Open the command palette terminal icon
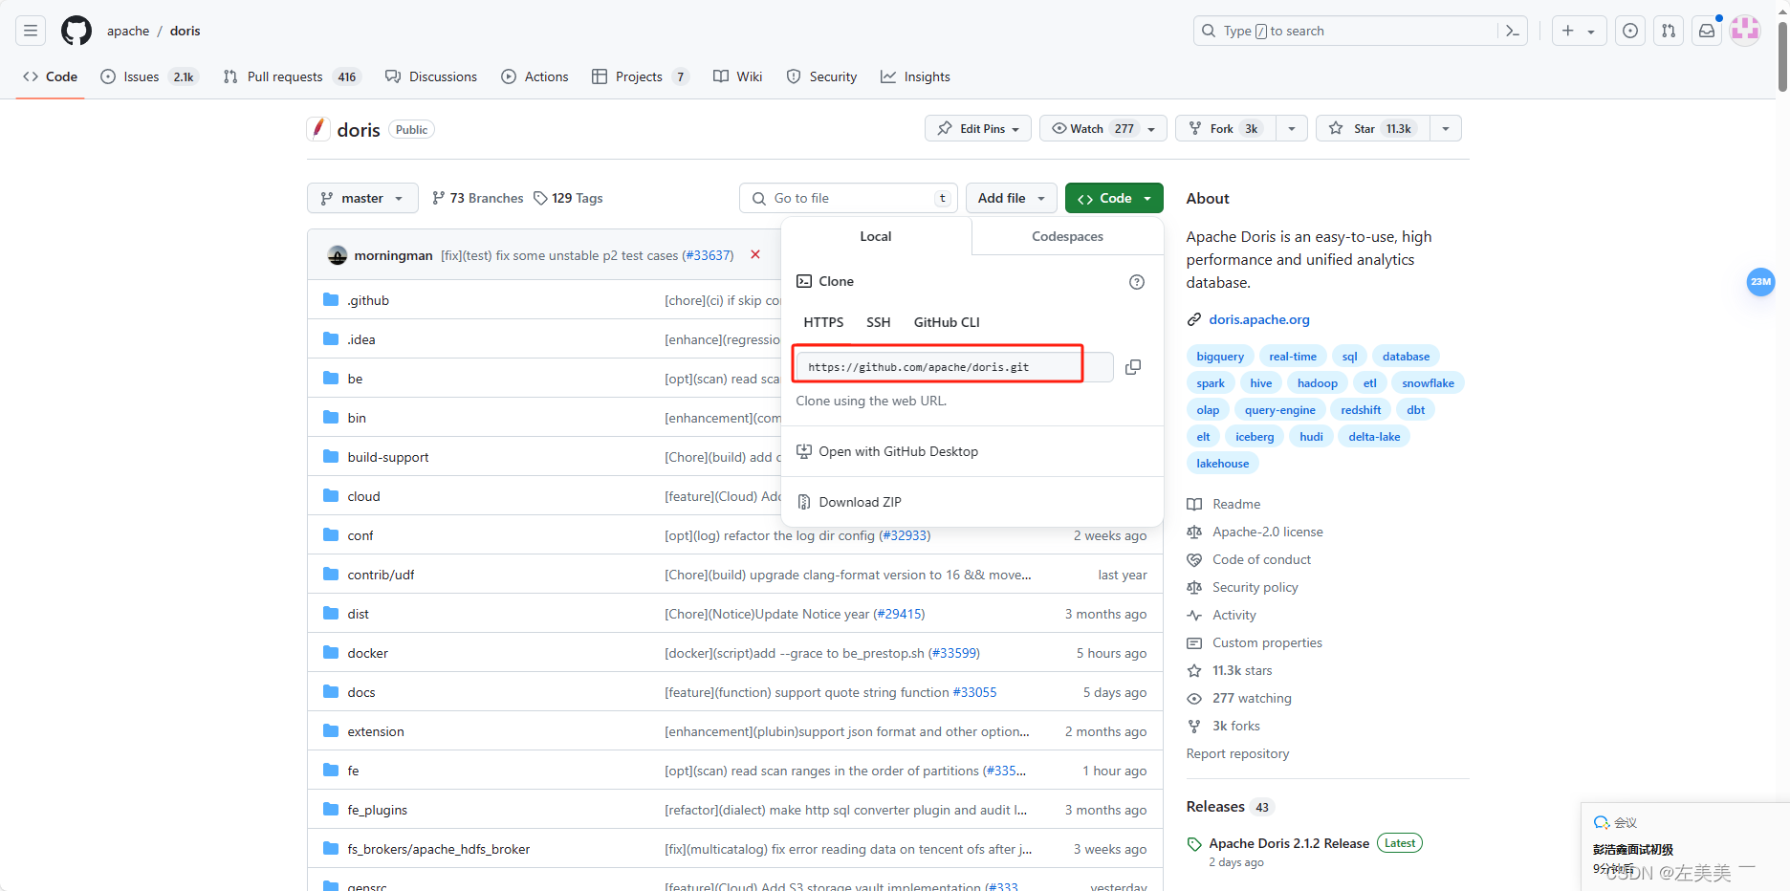Screen dimensions: 1790x891 (x=1512, y=31)
